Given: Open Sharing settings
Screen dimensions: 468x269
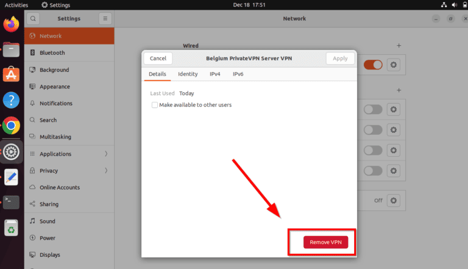Looking at the screenshot, I should coord(69,204).
